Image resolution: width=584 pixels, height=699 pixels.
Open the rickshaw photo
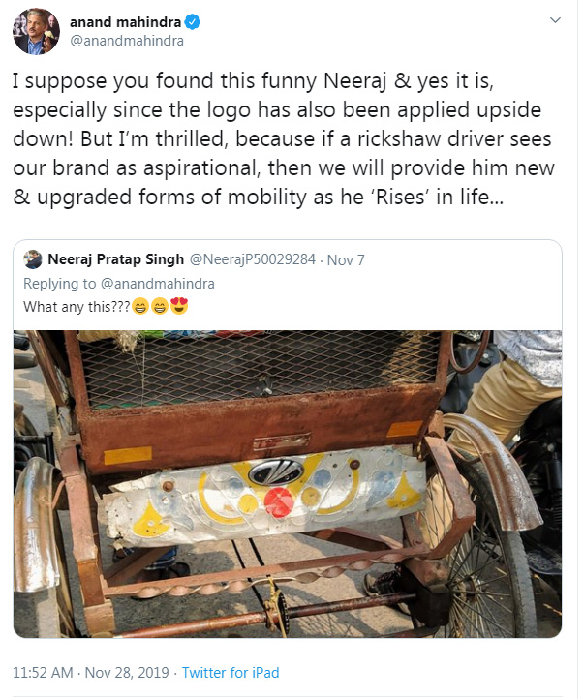(287, 483)
